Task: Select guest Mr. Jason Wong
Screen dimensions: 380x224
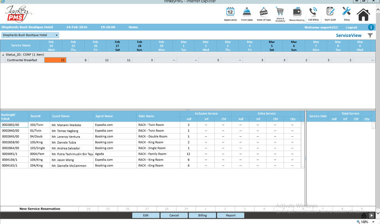Action: pyautogui.click(x=72, y=160)
